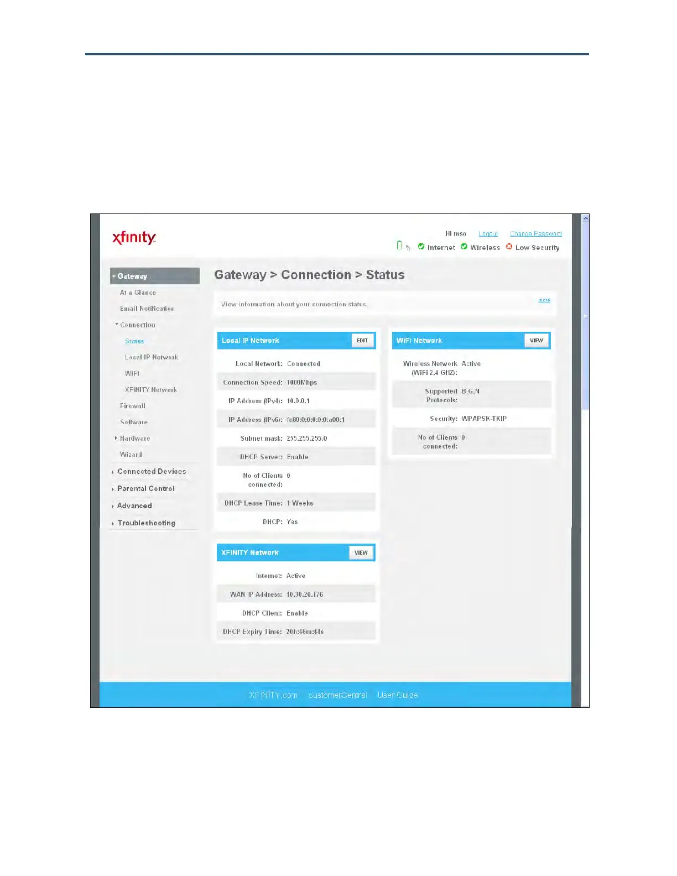The width and height of the screenshot is (677, 876).
Task: Click the Connection Speed value 1000Mbps
Action: tap(302, 383)
